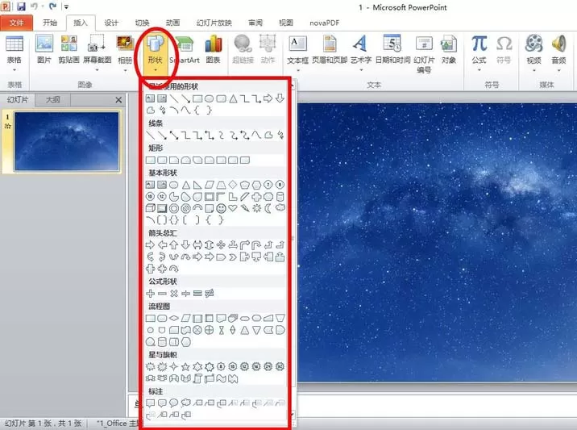Pick the plus sign in 公式形状
This screenshot has height=430, width=577.
(x=150, y=294)
